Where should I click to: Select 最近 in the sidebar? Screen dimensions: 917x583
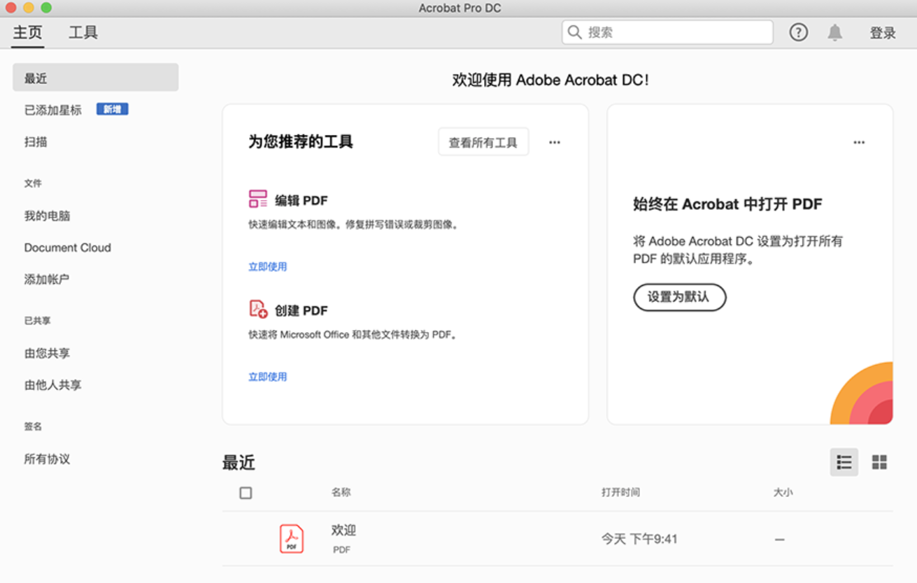point(96,78)
